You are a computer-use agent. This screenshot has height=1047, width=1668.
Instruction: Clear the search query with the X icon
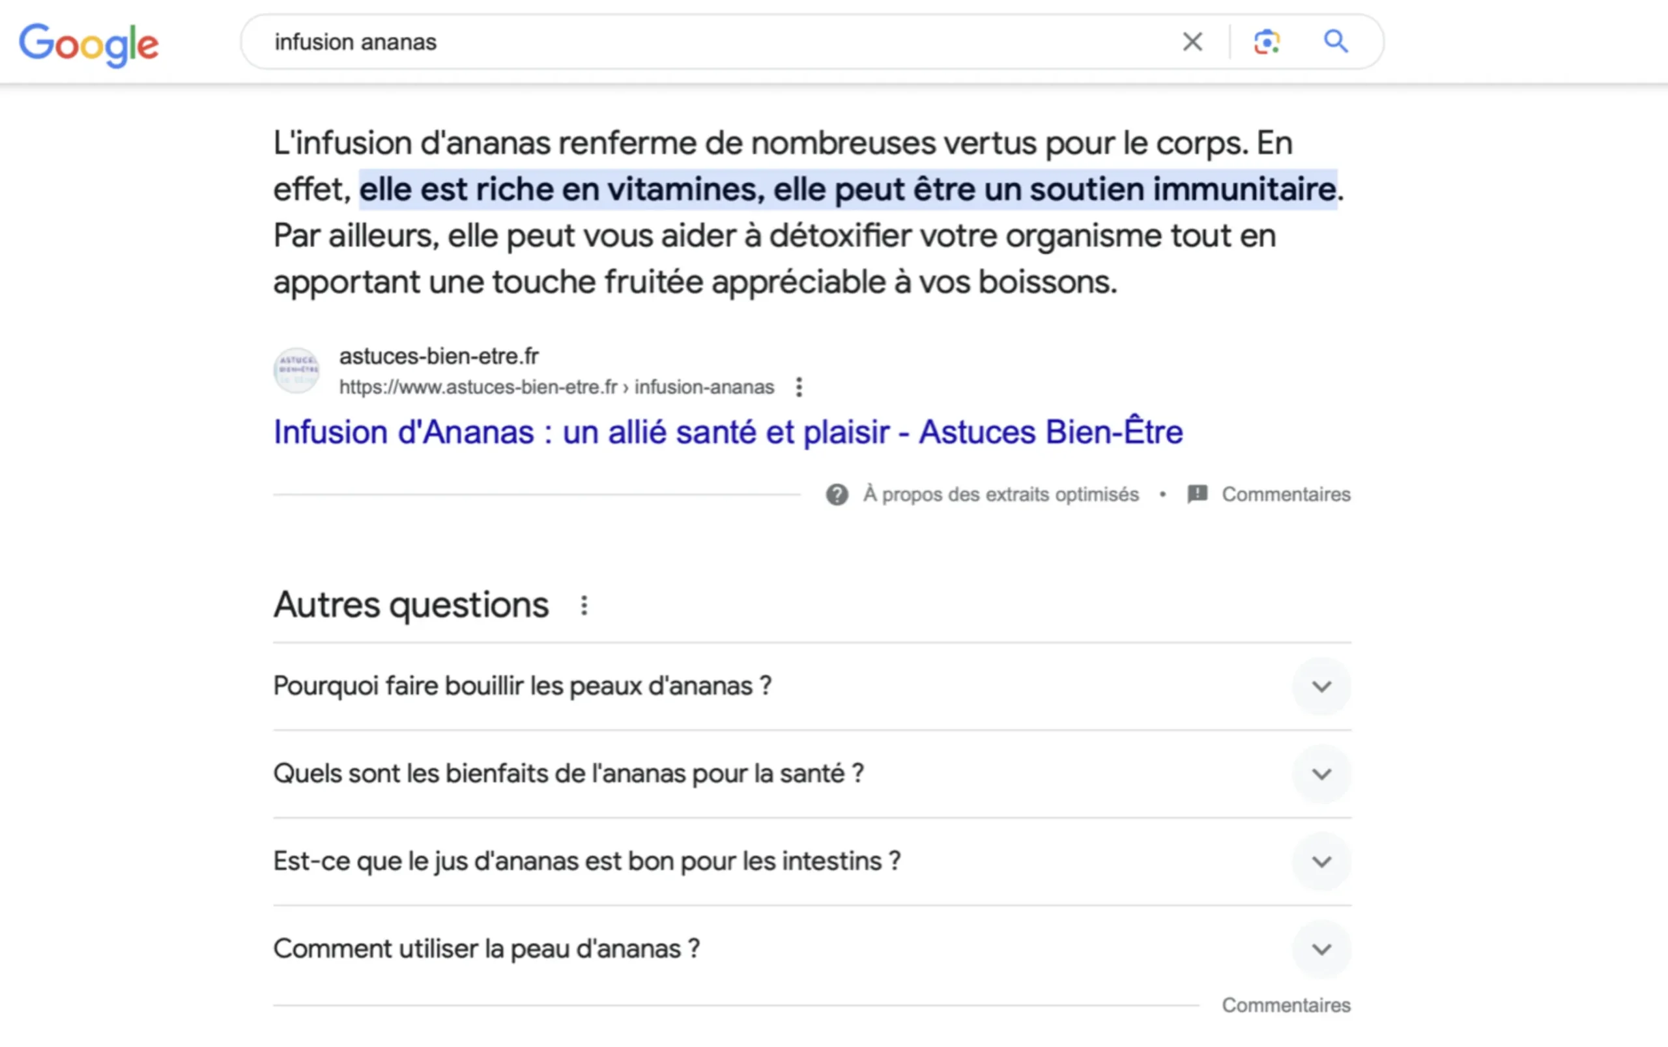1192,42
